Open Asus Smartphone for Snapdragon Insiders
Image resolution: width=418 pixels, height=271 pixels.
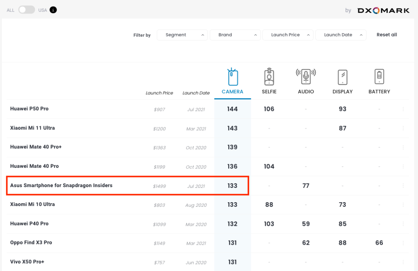(x=61, y=186)
